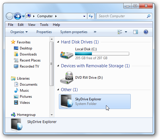Click the navigation pane scroll down arrow

(x=52, y=115)
